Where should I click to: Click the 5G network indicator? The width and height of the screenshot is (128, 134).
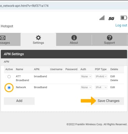coord(111,18)
